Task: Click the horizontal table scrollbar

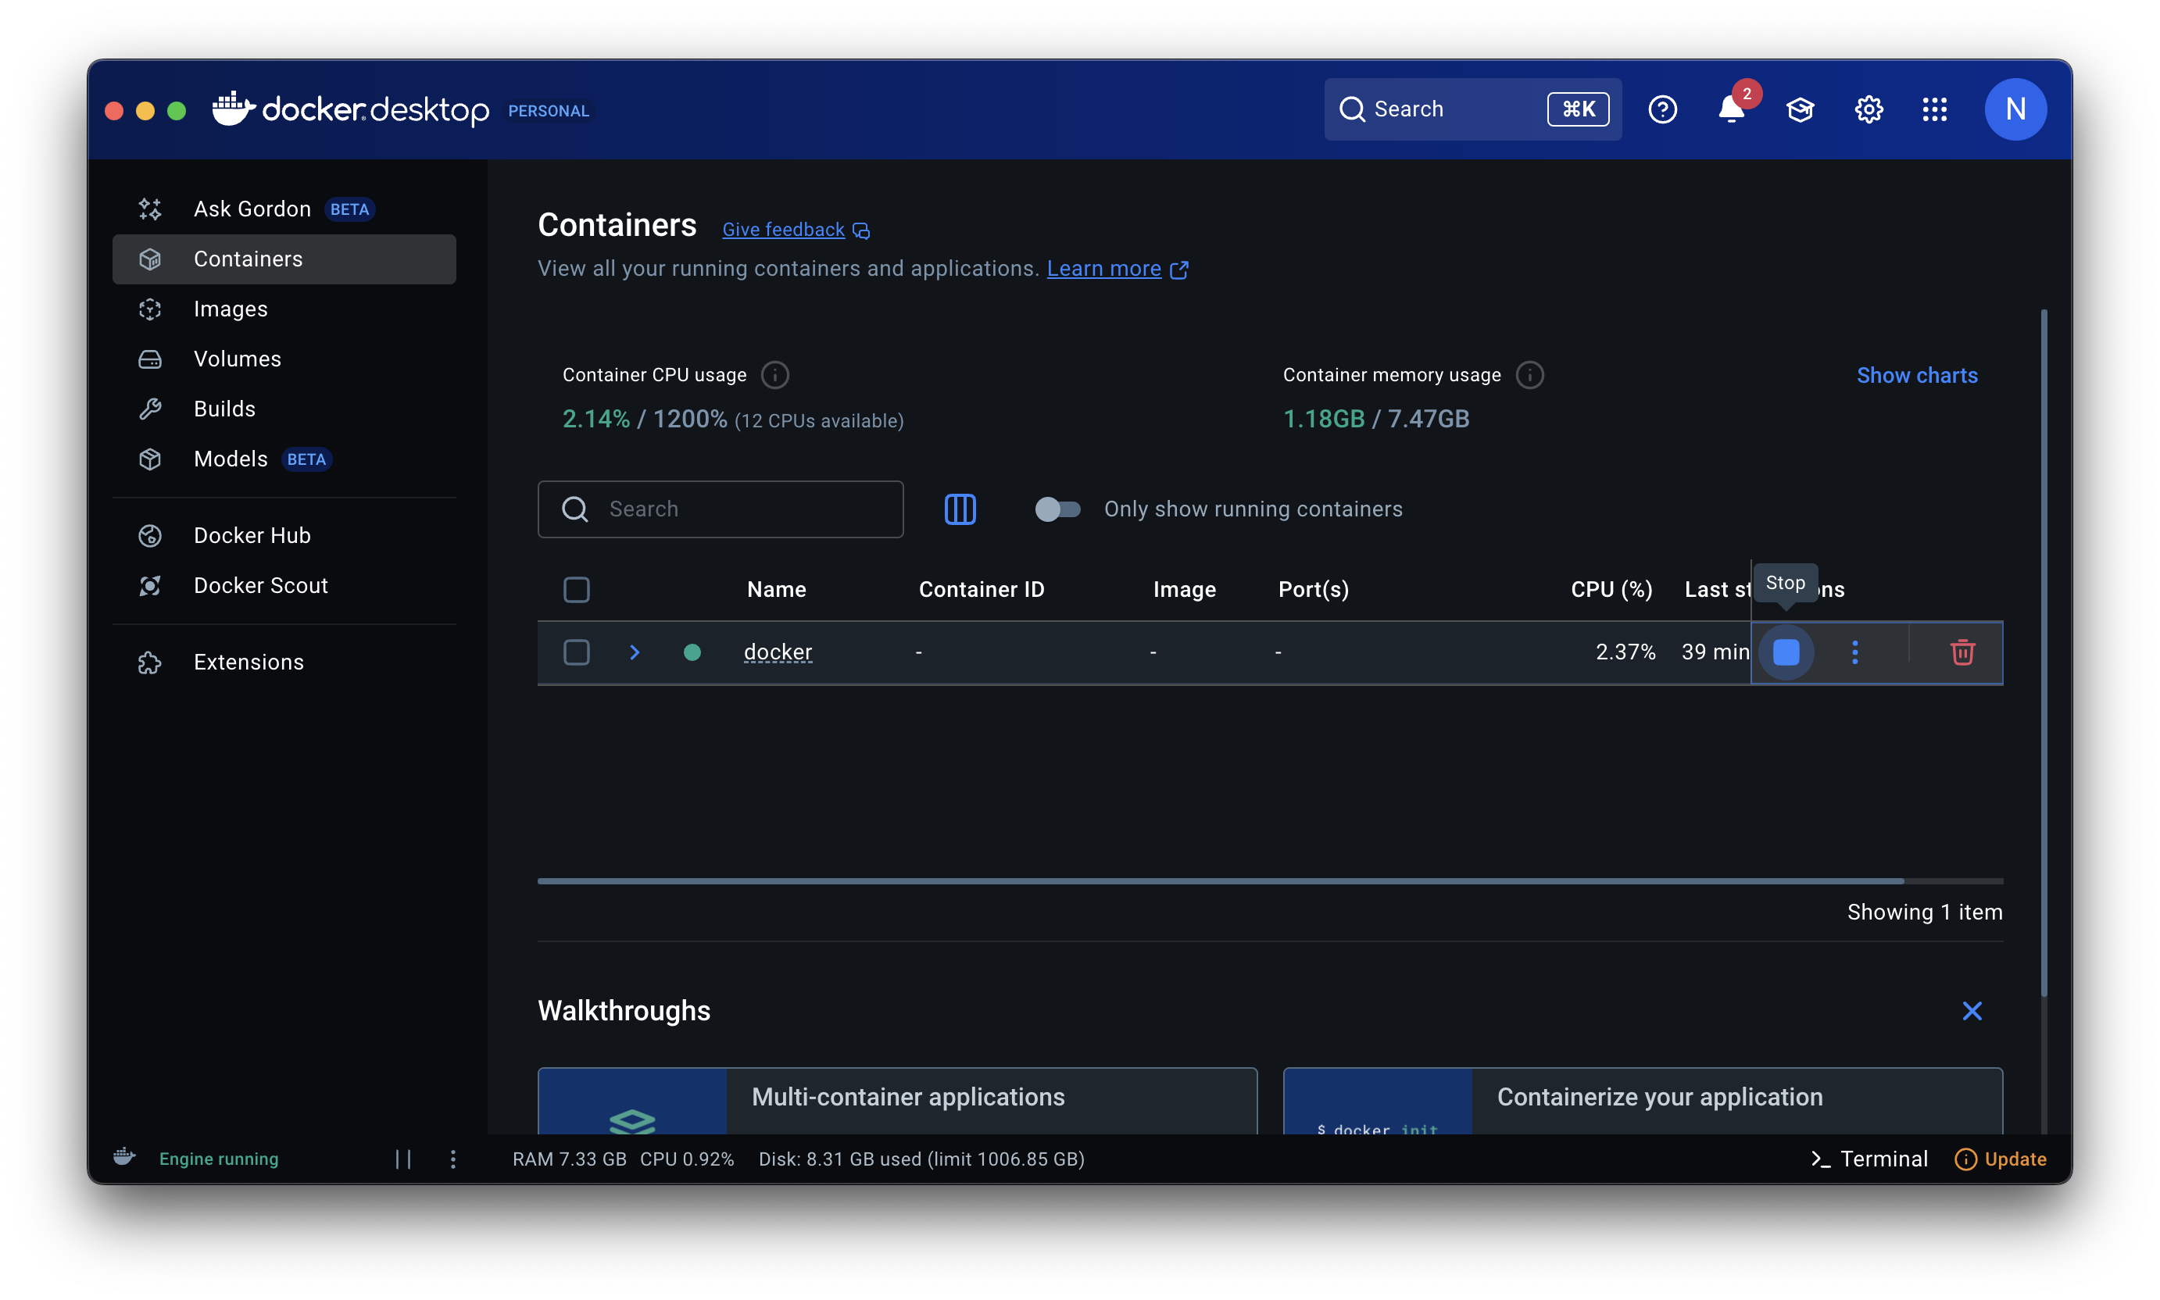Action: (x=1220, y=880)
